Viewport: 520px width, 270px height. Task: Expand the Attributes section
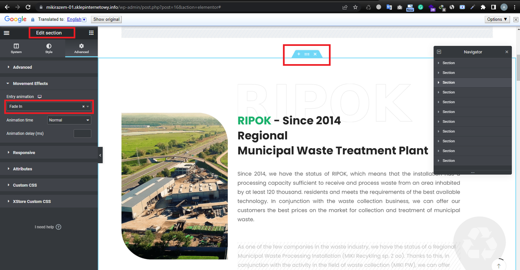pyautogui.click(x=49, y=169)
